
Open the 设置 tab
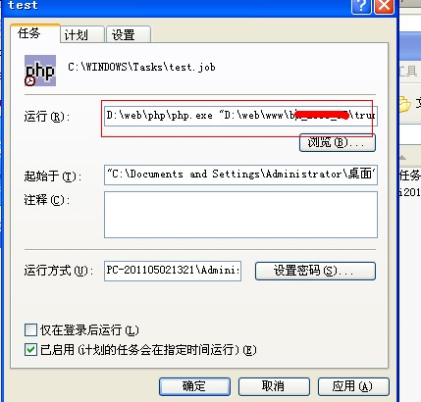pos(129,34)
